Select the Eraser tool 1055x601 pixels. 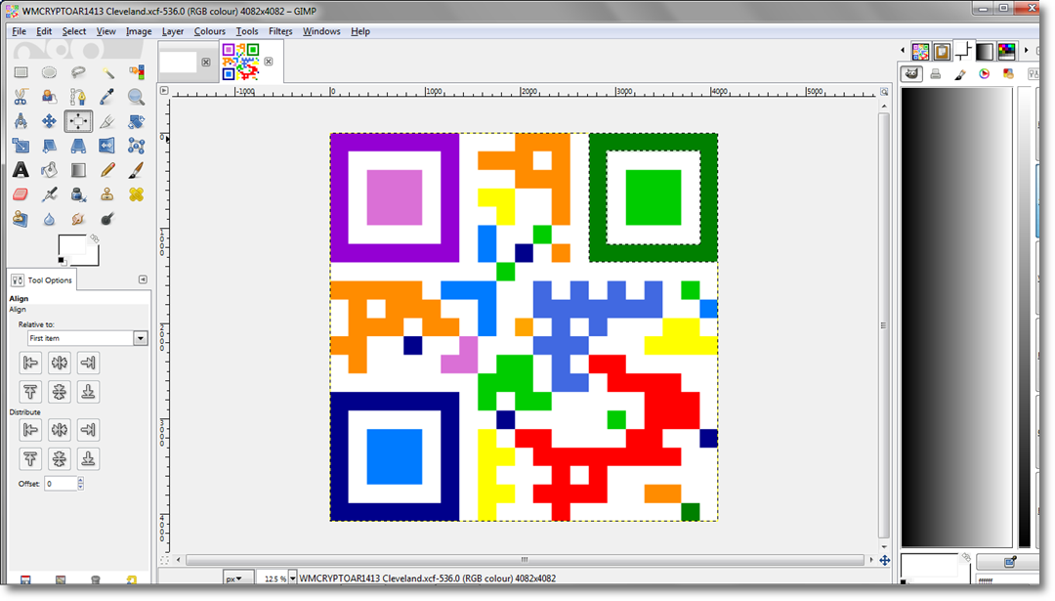point(21,194)
